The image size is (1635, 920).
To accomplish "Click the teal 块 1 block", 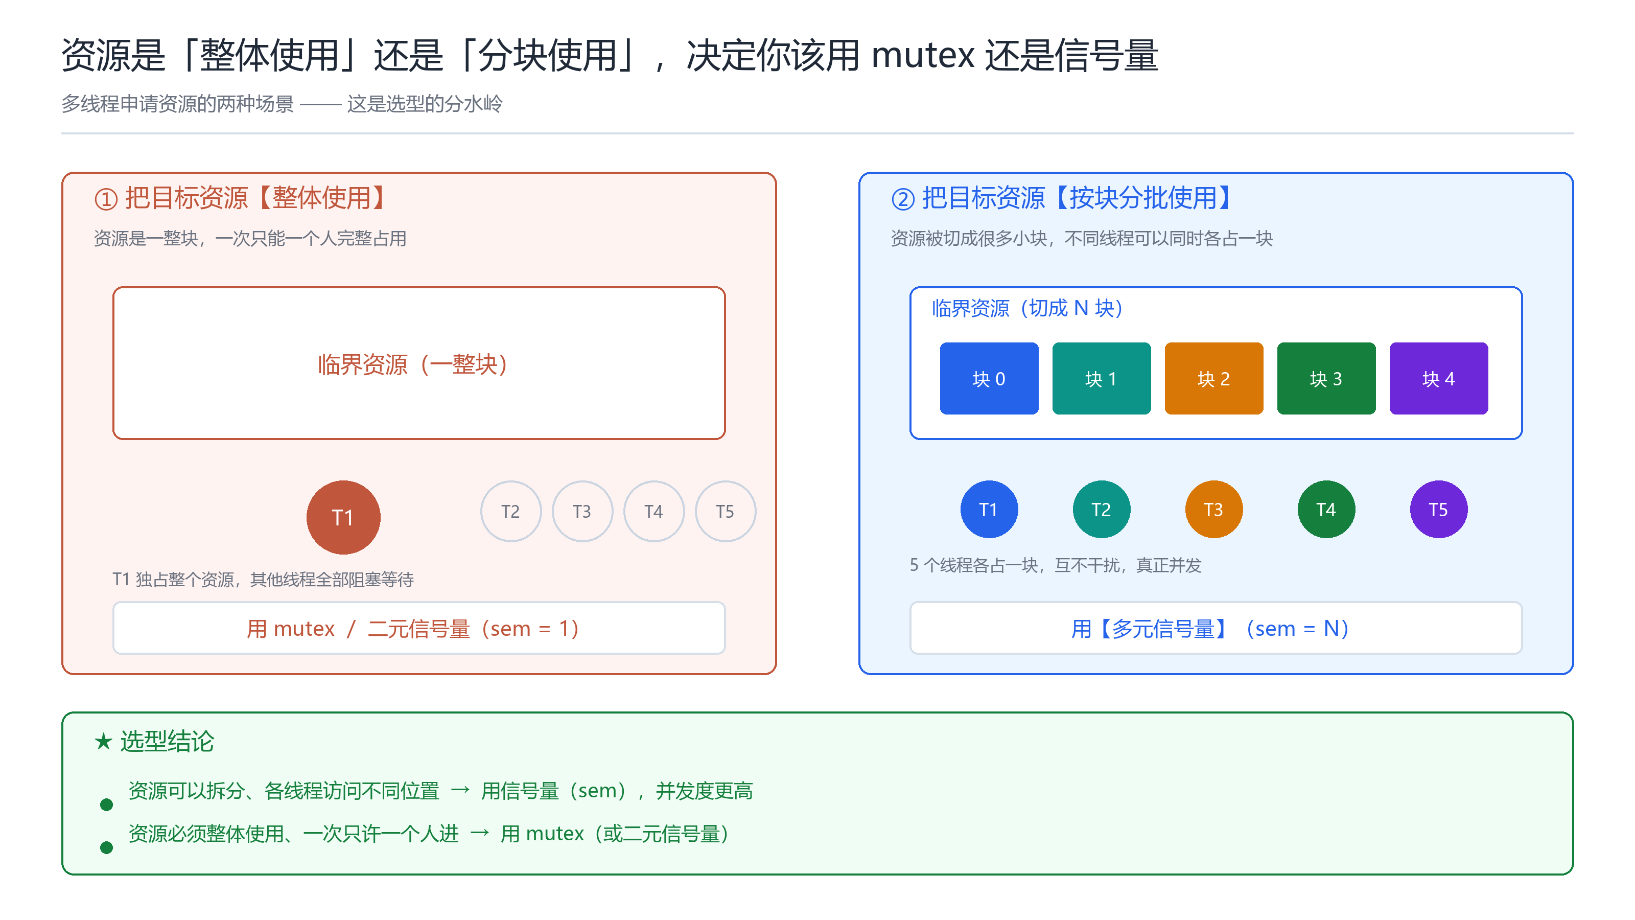I will [1101, 378].
